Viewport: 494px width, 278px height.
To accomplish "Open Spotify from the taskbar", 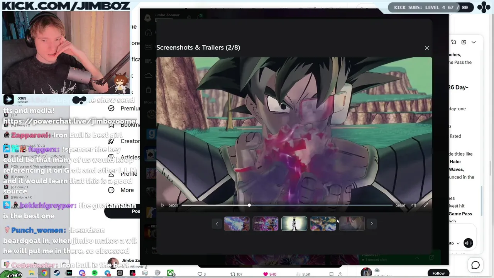I will 95,273.
